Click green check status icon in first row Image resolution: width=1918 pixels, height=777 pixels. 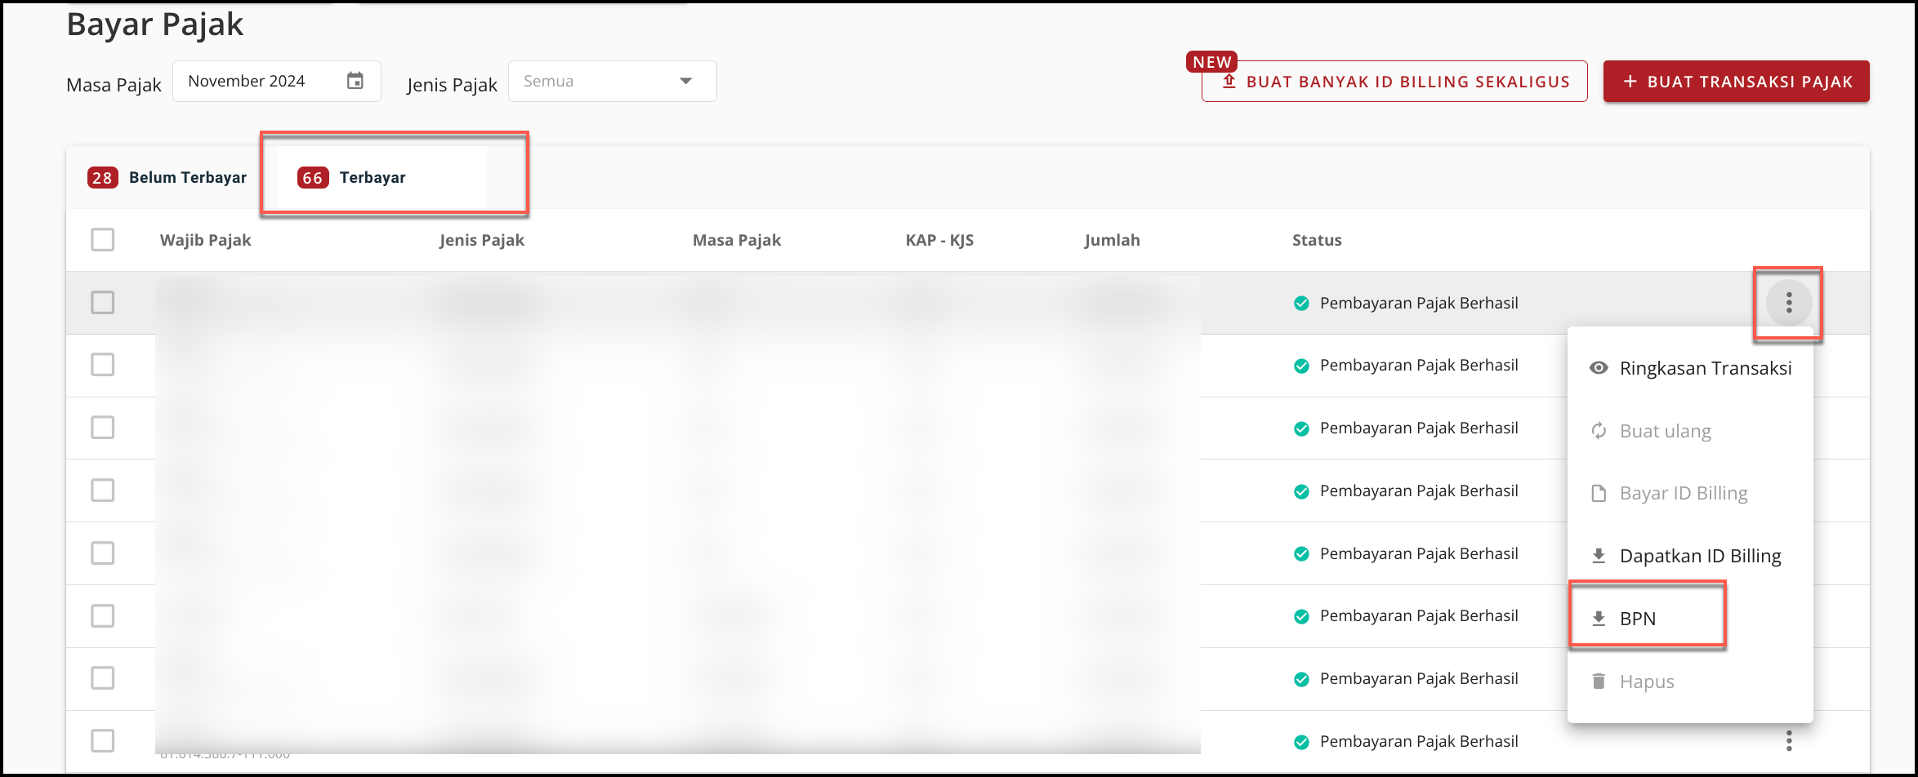coord(1301,304)
